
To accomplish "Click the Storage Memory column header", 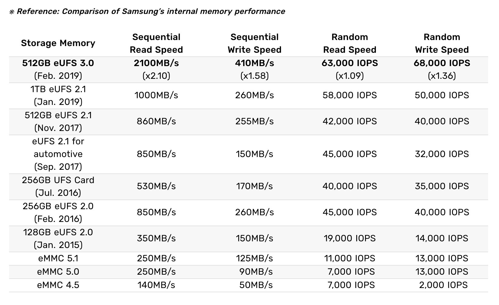I will pyautogui.click(x=58, y=43).
